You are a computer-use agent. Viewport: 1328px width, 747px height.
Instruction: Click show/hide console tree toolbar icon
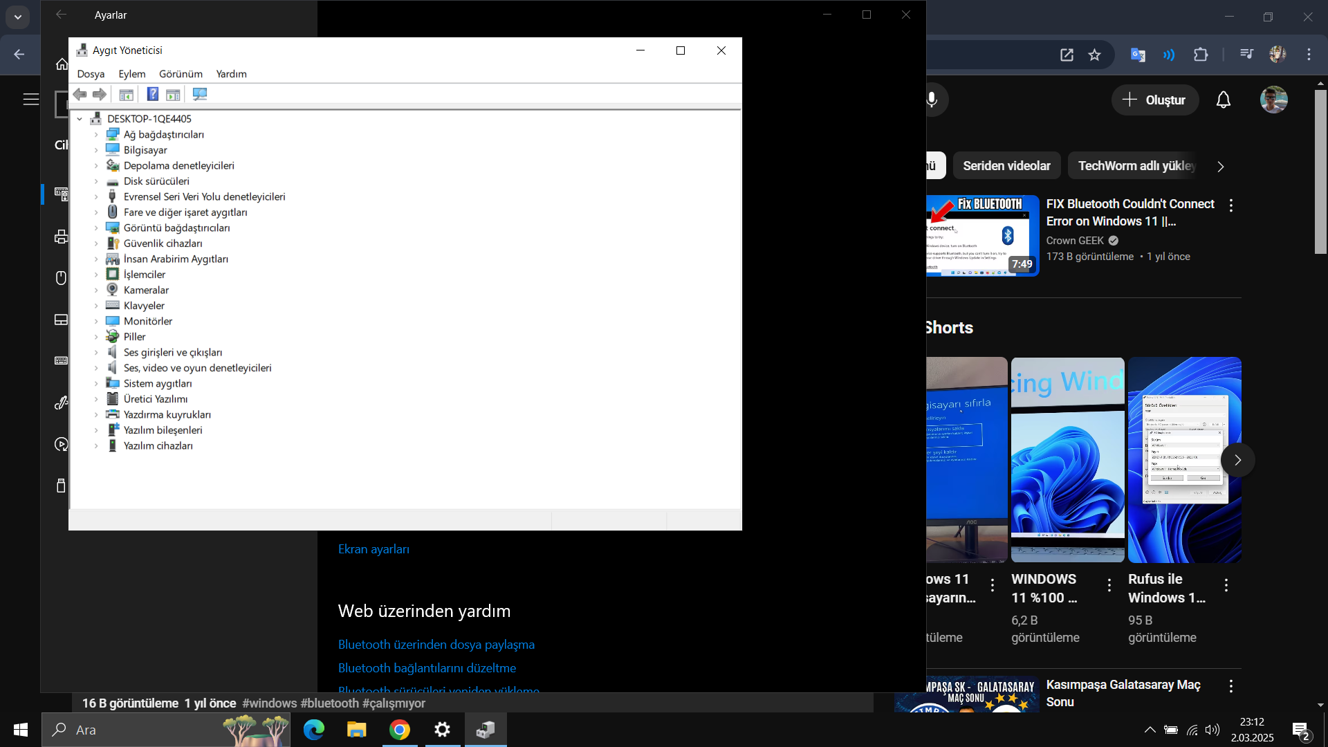coord(126,94)
